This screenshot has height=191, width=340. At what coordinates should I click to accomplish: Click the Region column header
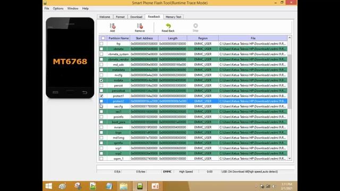[203, 38]
